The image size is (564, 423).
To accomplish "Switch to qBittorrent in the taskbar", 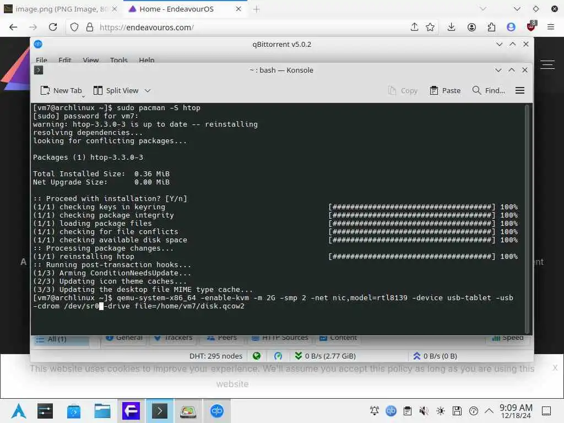I will (217, 411).
